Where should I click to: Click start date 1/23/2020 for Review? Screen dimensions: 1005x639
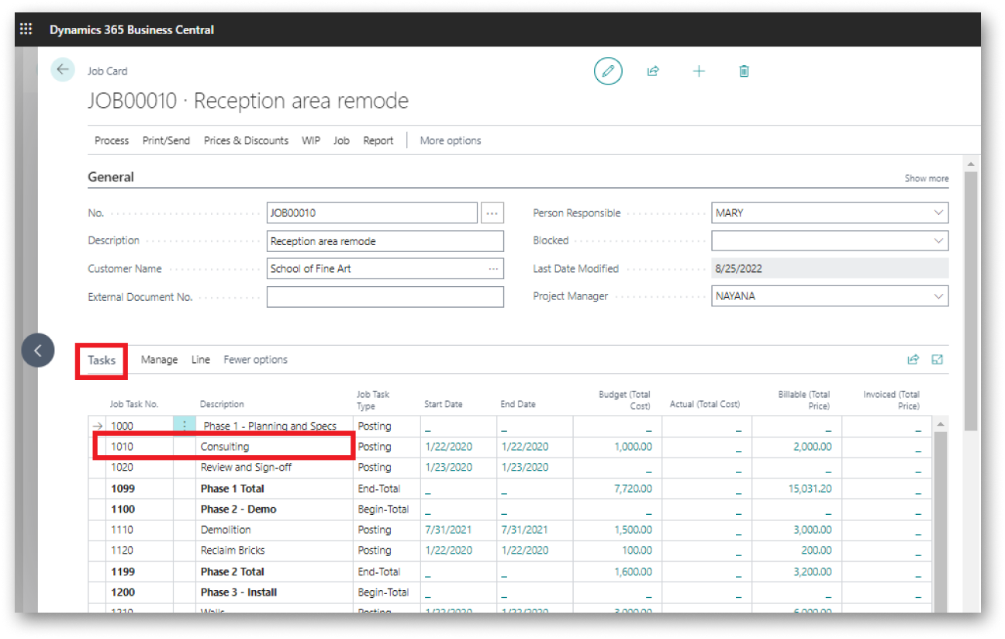[448, 468]
